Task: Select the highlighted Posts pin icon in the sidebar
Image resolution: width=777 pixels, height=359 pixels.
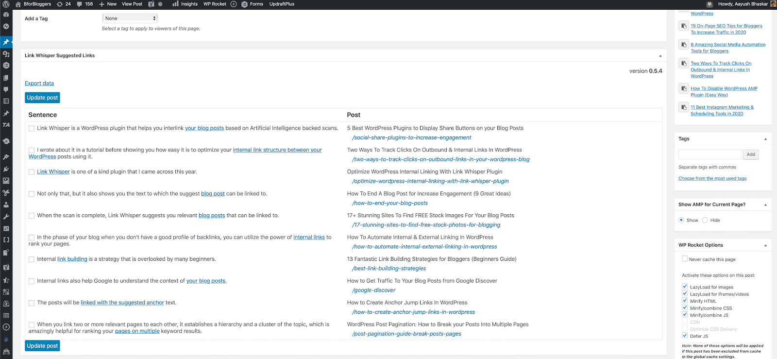Action: [6, 42]
